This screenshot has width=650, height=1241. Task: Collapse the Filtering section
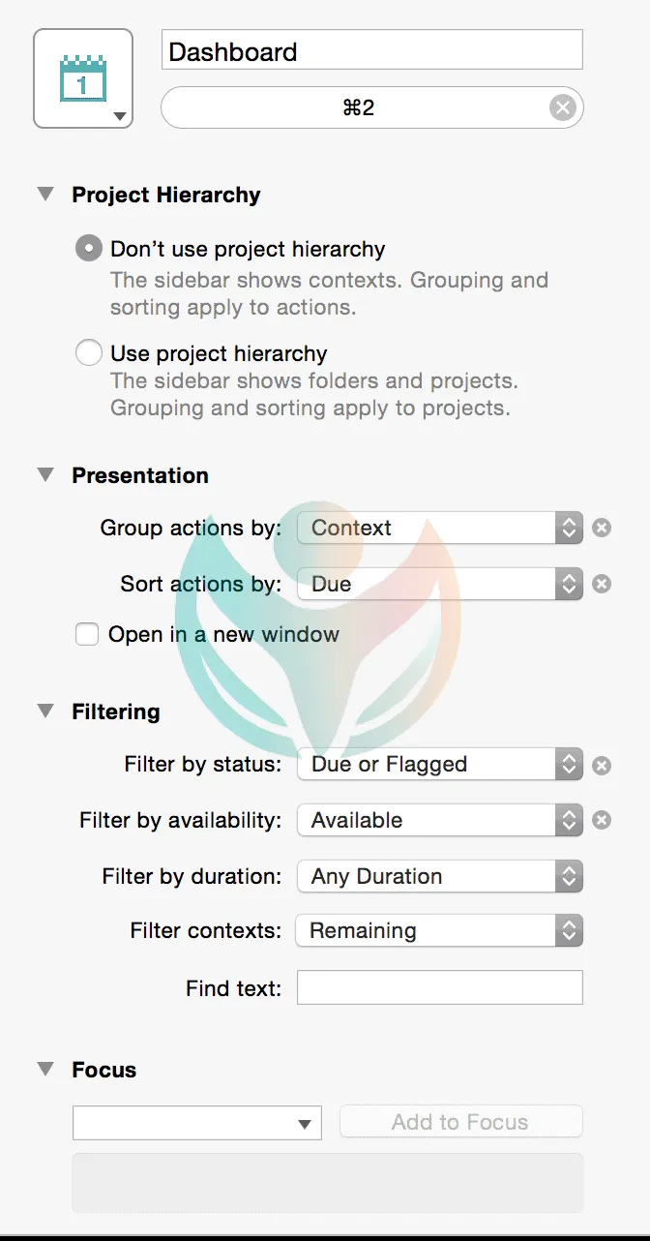coord(45,711)
